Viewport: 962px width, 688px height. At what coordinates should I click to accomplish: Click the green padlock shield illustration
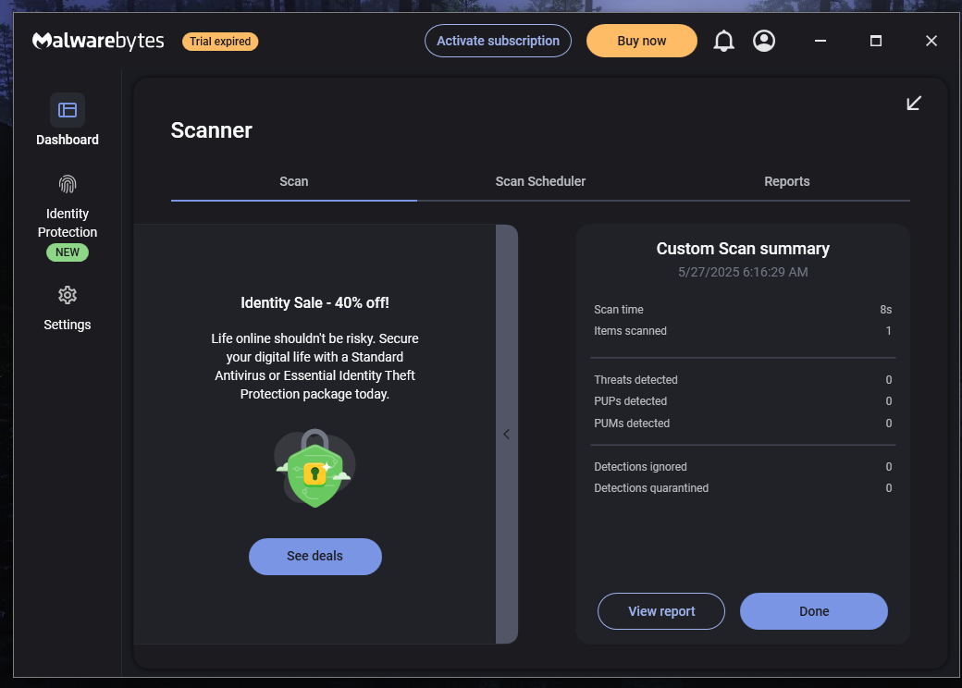(x=314, y=468)
